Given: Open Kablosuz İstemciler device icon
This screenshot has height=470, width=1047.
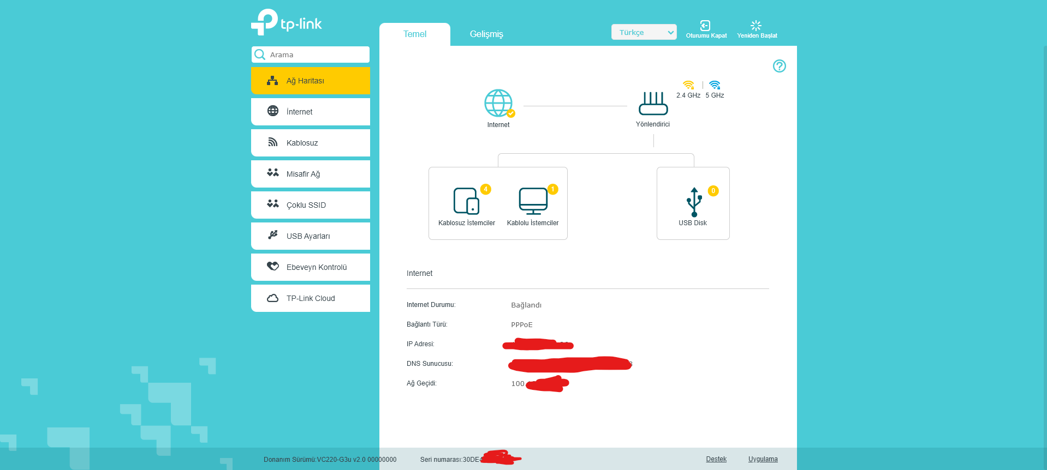Looking at the screenshot, I should [467, 201].
